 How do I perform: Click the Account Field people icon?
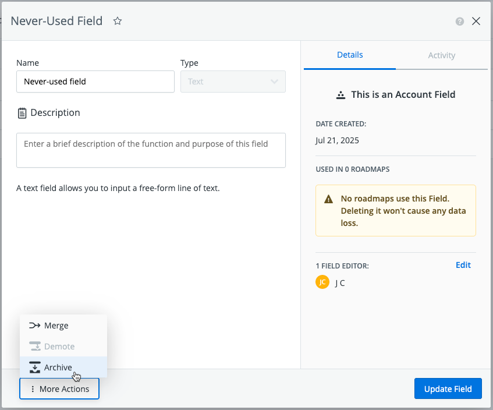tap(341, 95)
